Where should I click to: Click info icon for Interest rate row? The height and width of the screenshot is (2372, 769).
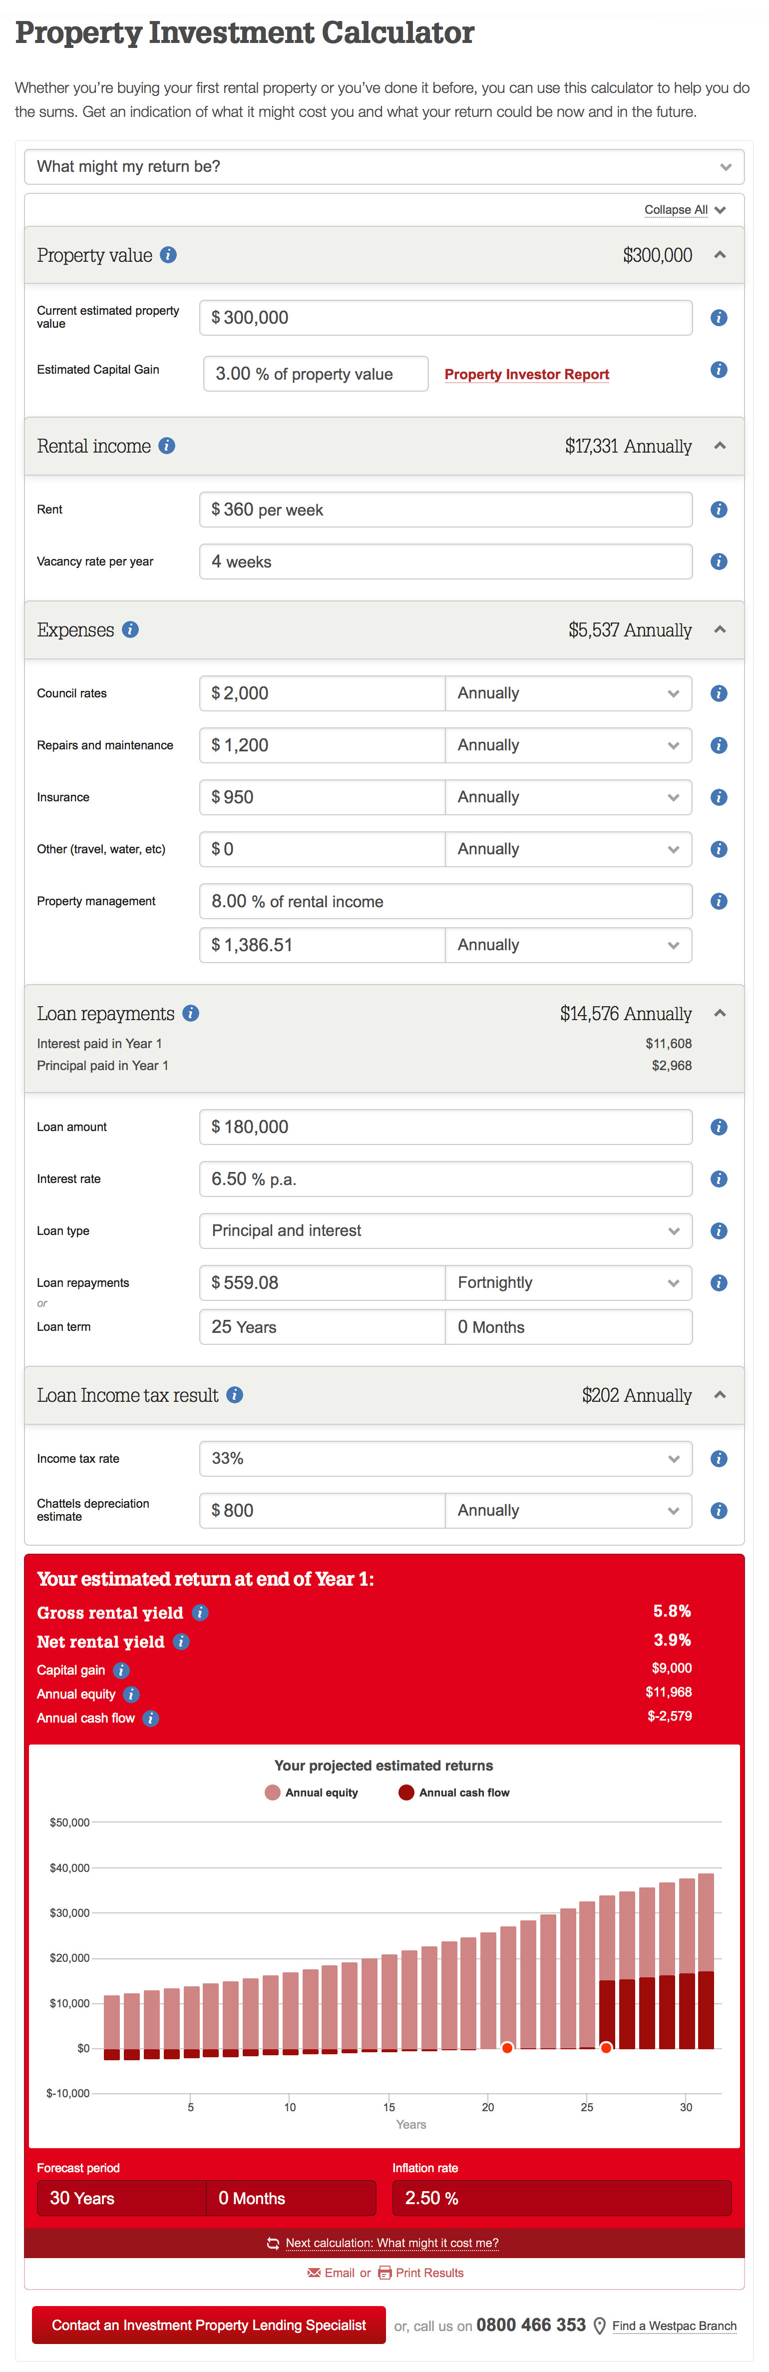720,1179
